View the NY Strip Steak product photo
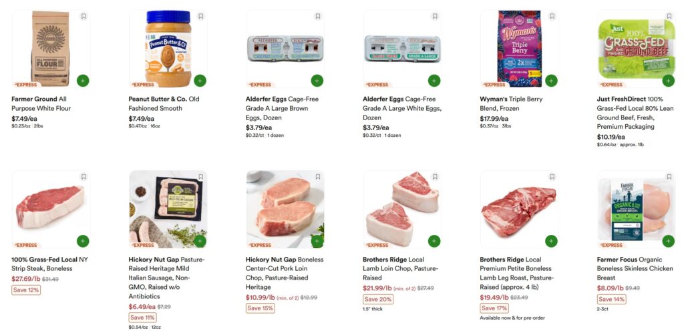This screenshot has width=684, height=335. pos(51,210)
